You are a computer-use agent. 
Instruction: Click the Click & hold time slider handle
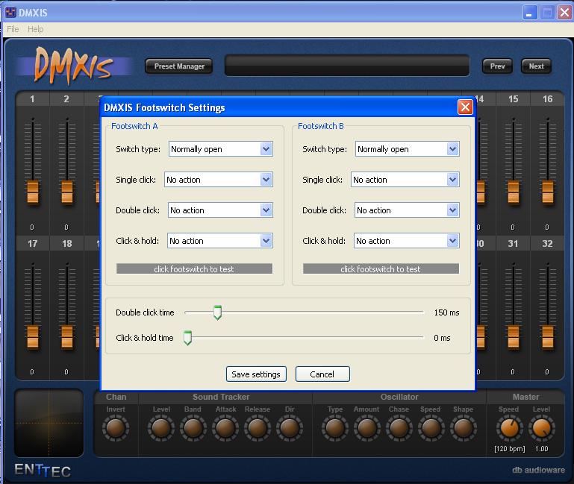click(188, 338)
